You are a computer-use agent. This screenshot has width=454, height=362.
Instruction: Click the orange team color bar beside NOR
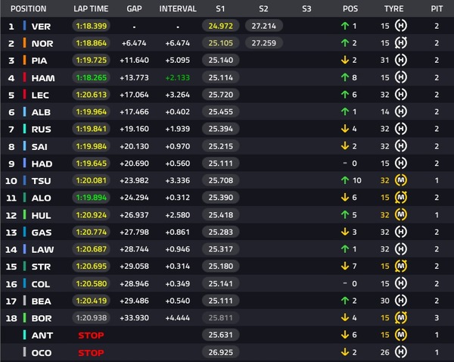click(x=25, y=43)
